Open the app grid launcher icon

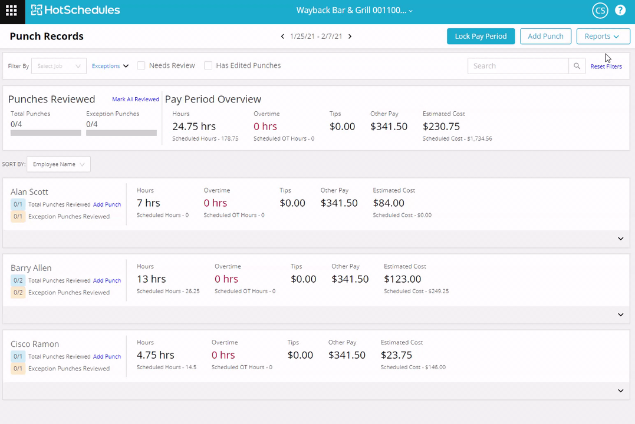11,11
